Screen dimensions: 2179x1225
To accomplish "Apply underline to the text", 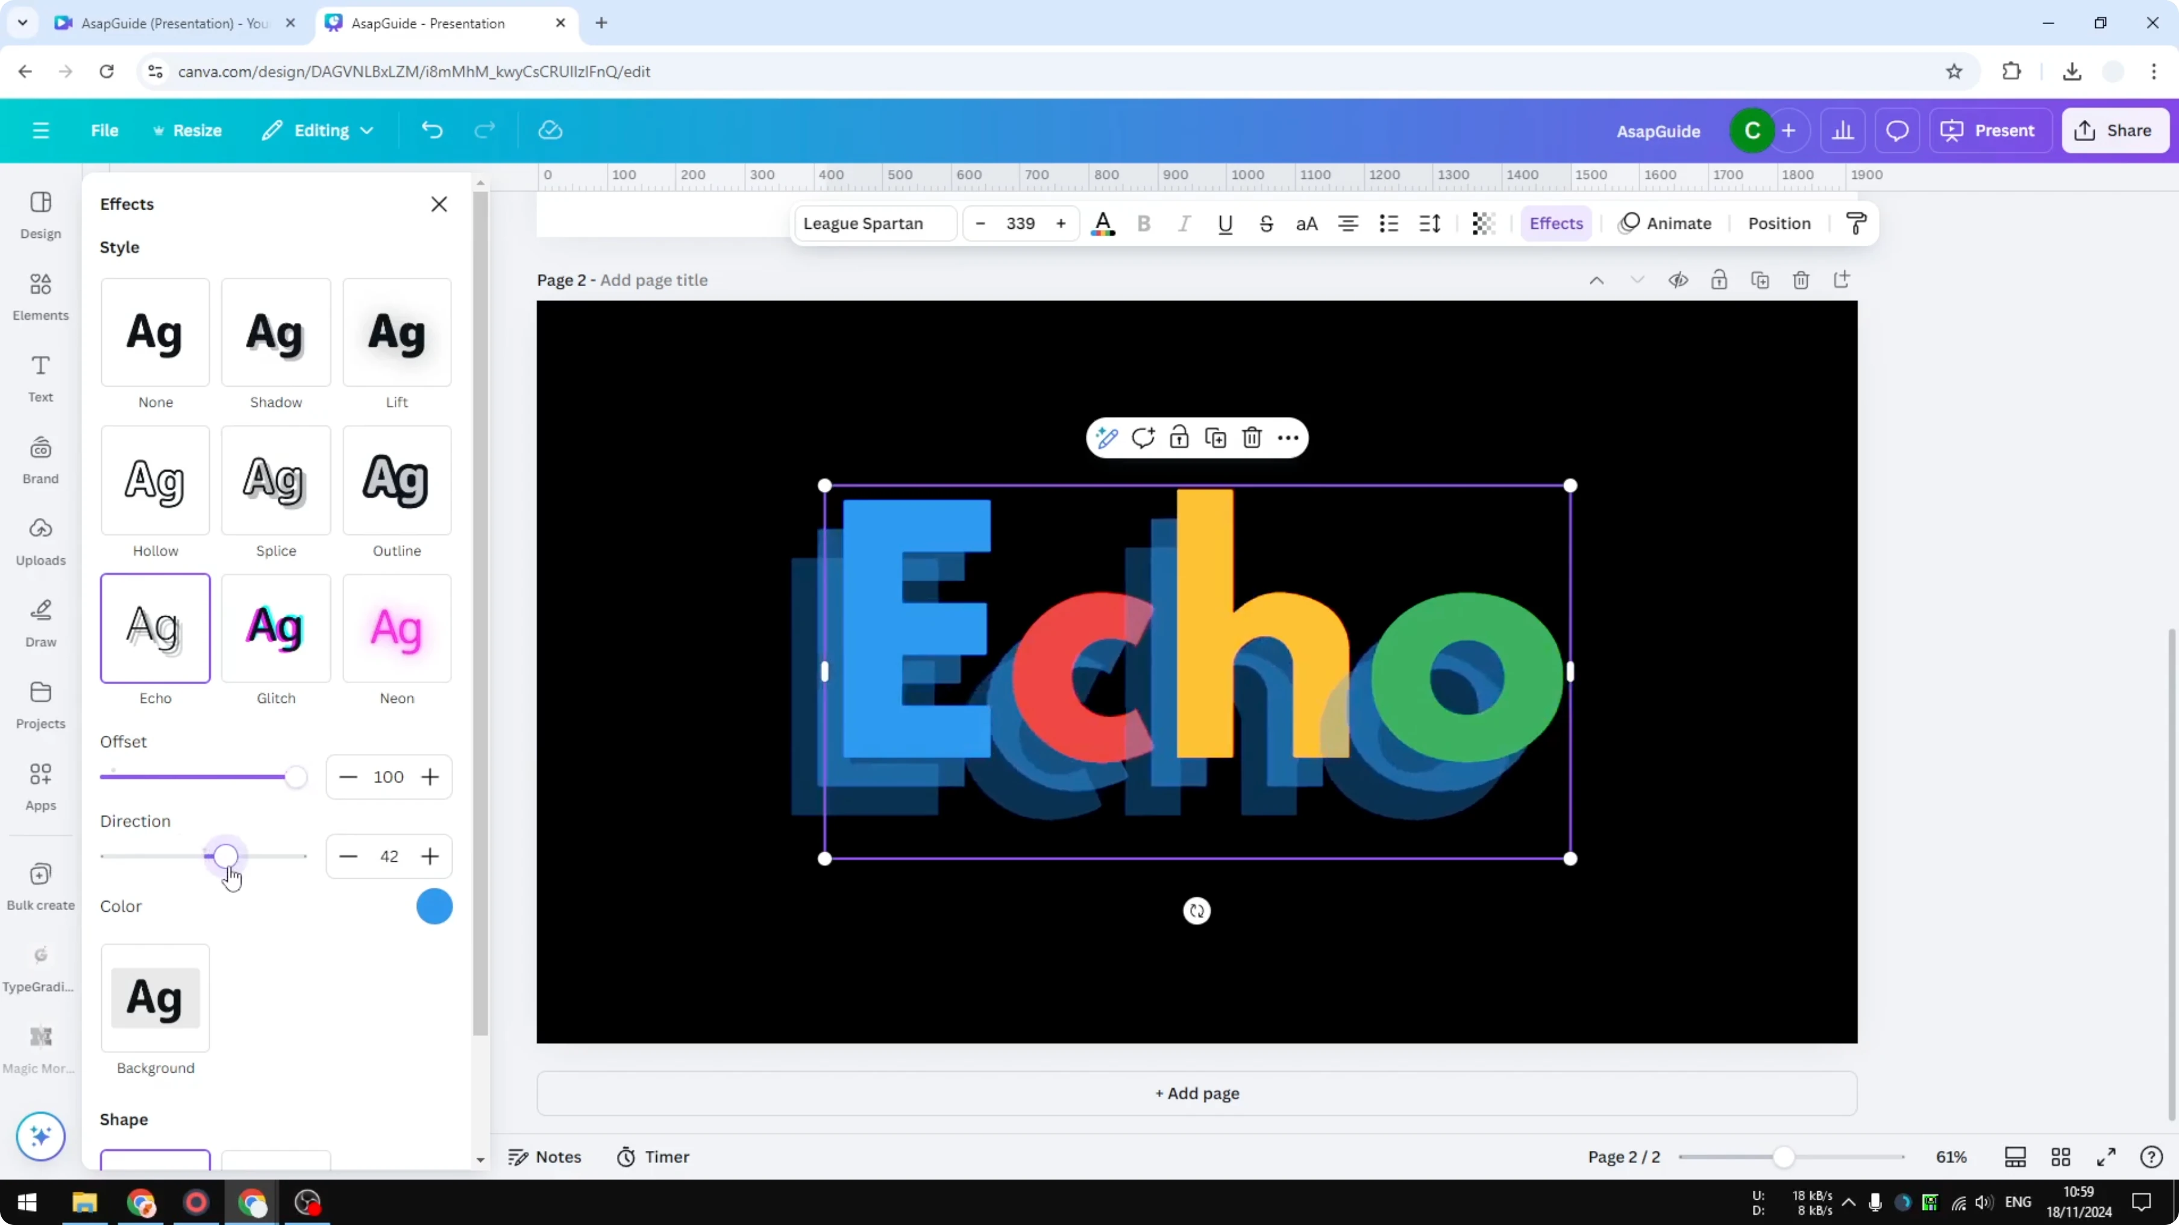I will pos(1226,223).
